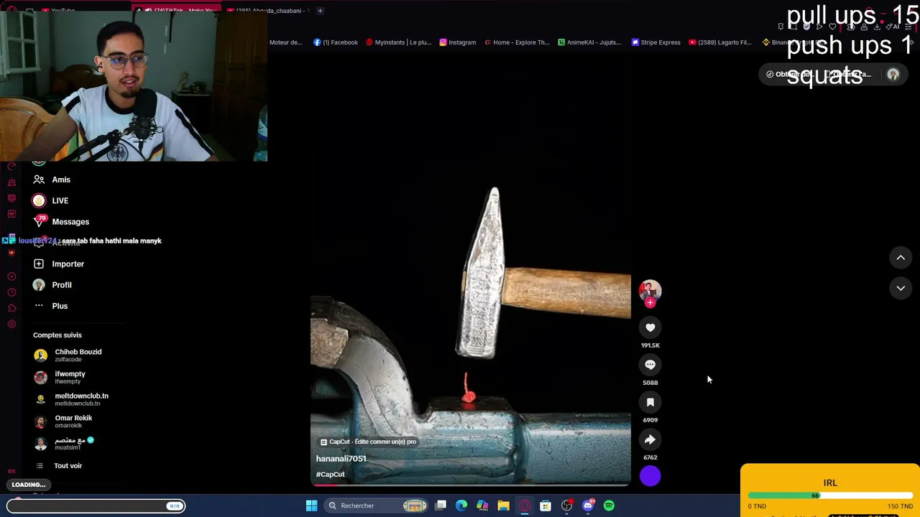Open Spotify from the taskbar

(609, 506)
